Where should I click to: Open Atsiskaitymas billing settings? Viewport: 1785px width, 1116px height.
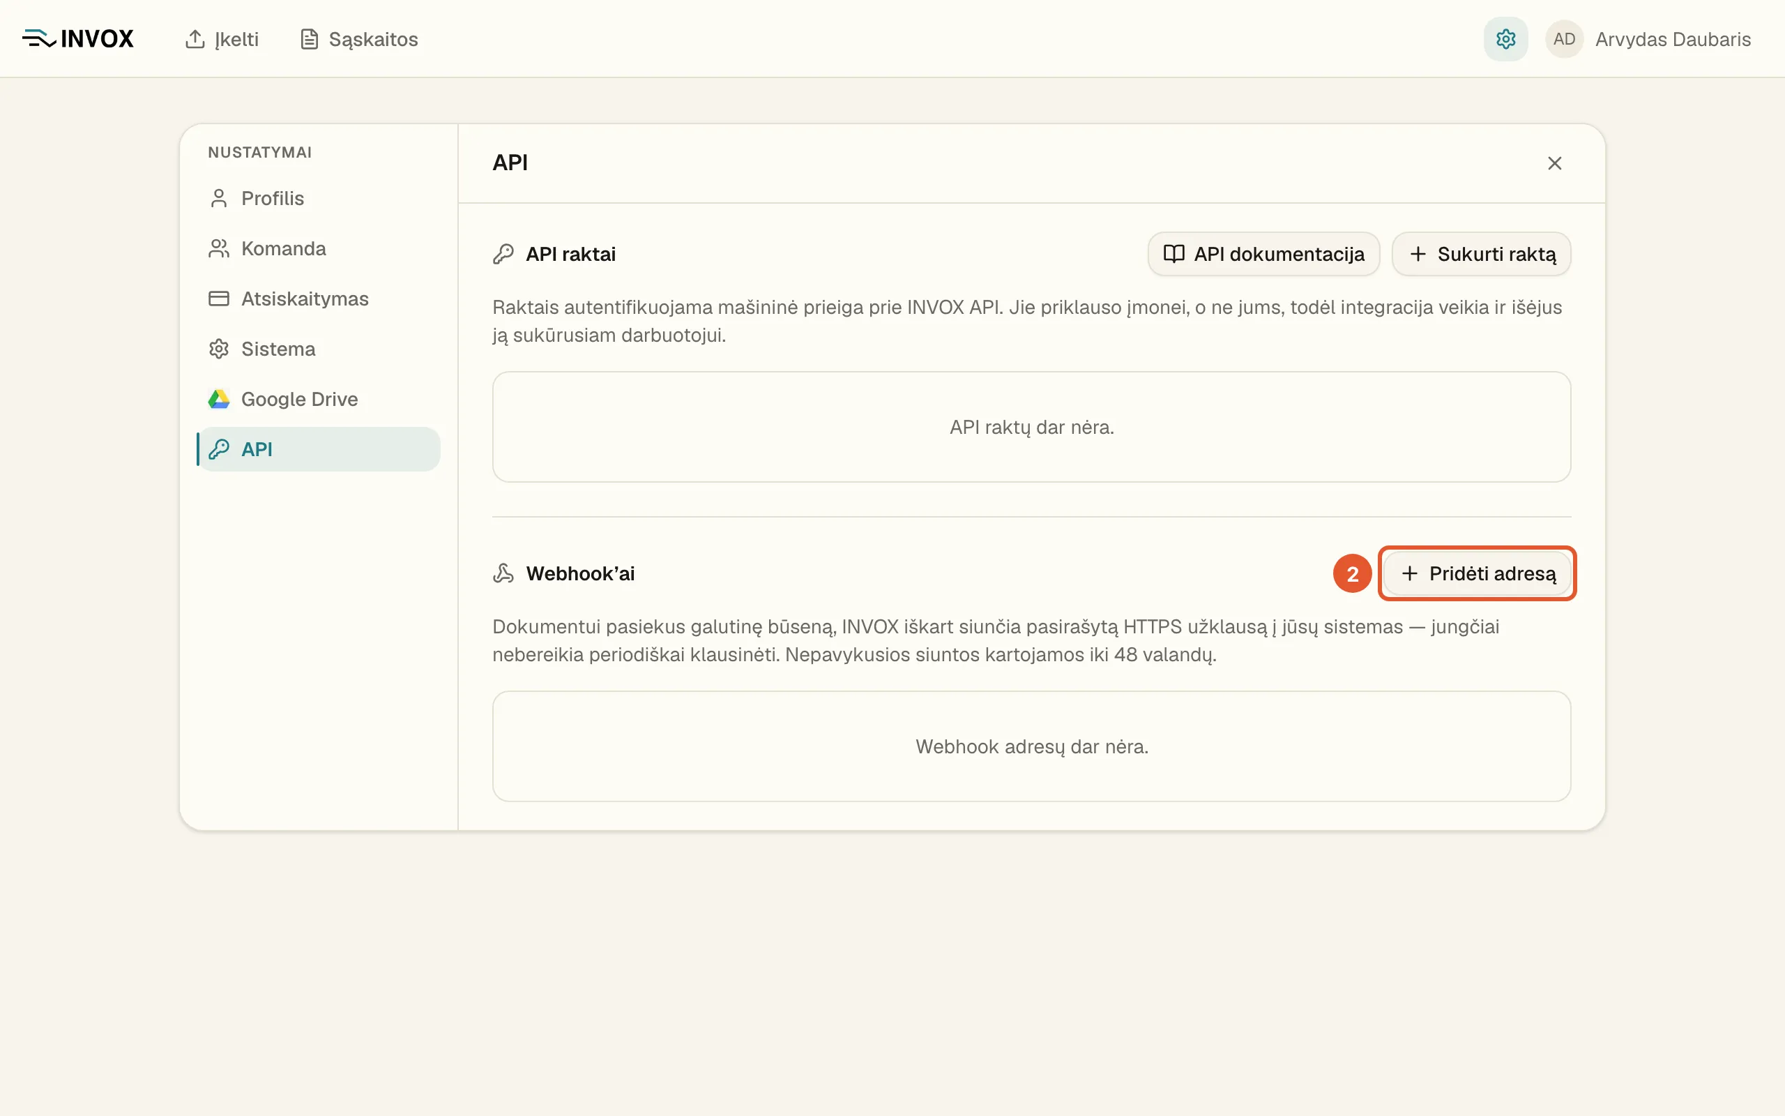[x=319, y=299]
